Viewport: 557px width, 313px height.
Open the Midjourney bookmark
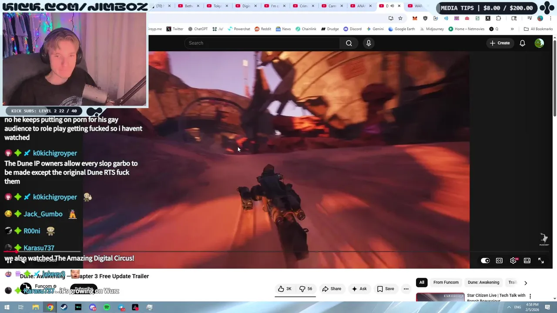coord(431,29)
